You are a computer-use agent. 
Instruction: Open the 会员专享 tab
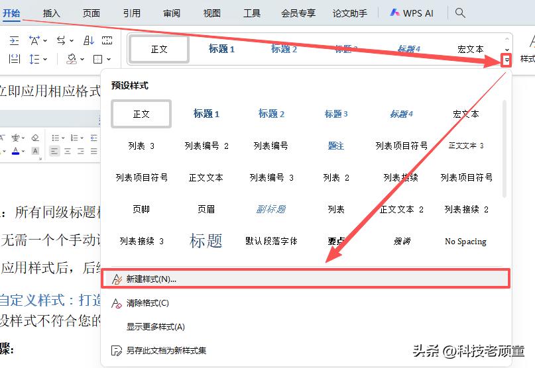tap(298, 13)
